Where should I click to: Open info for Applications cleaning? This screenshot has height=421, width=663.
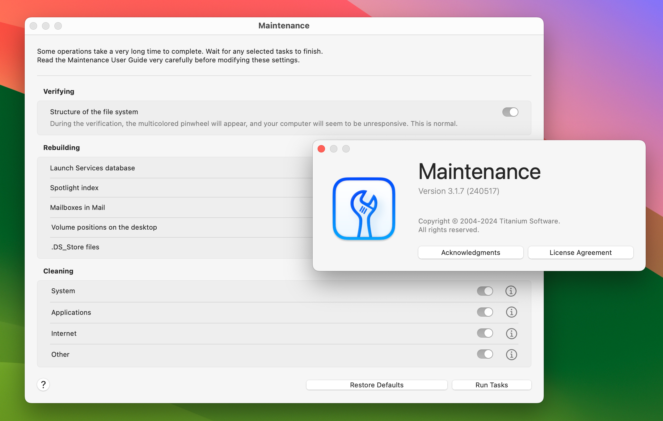tap(512, 312)
